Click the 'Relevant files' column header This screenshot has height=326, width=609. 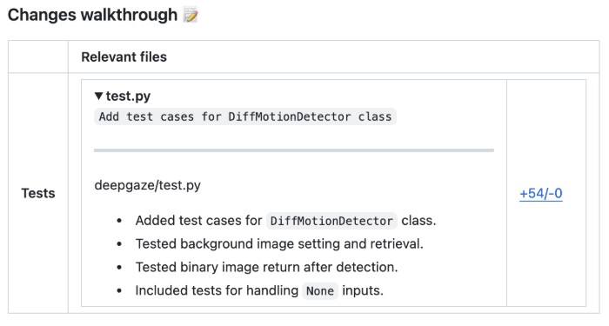(124, 57)
